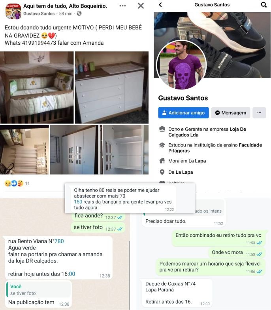
Task: Open the closed wardrobe photo
Action: pos(74,150)
